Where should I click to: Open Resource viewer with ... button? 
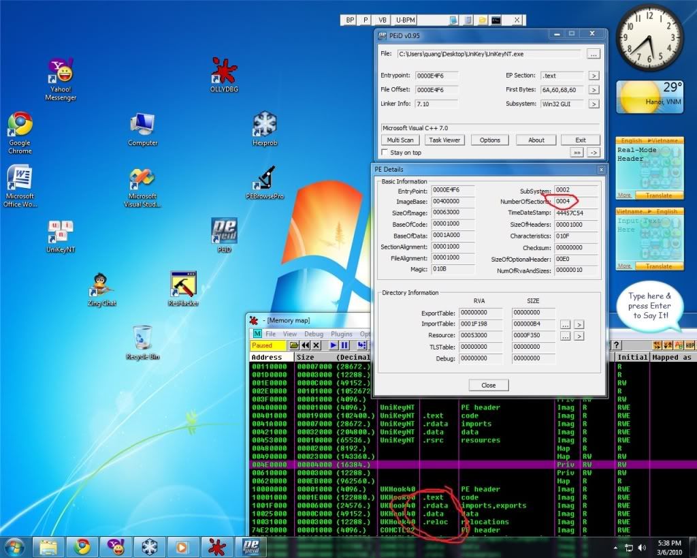point(565,336)
